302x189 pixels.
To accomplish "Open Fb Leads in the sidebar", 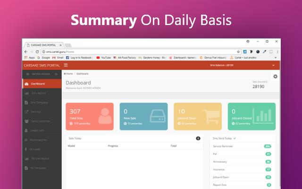I will pos(42,149).
